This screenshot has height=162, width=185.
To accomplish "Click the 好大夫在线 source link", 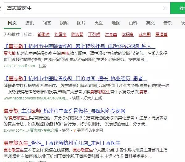I will [92, 98].
